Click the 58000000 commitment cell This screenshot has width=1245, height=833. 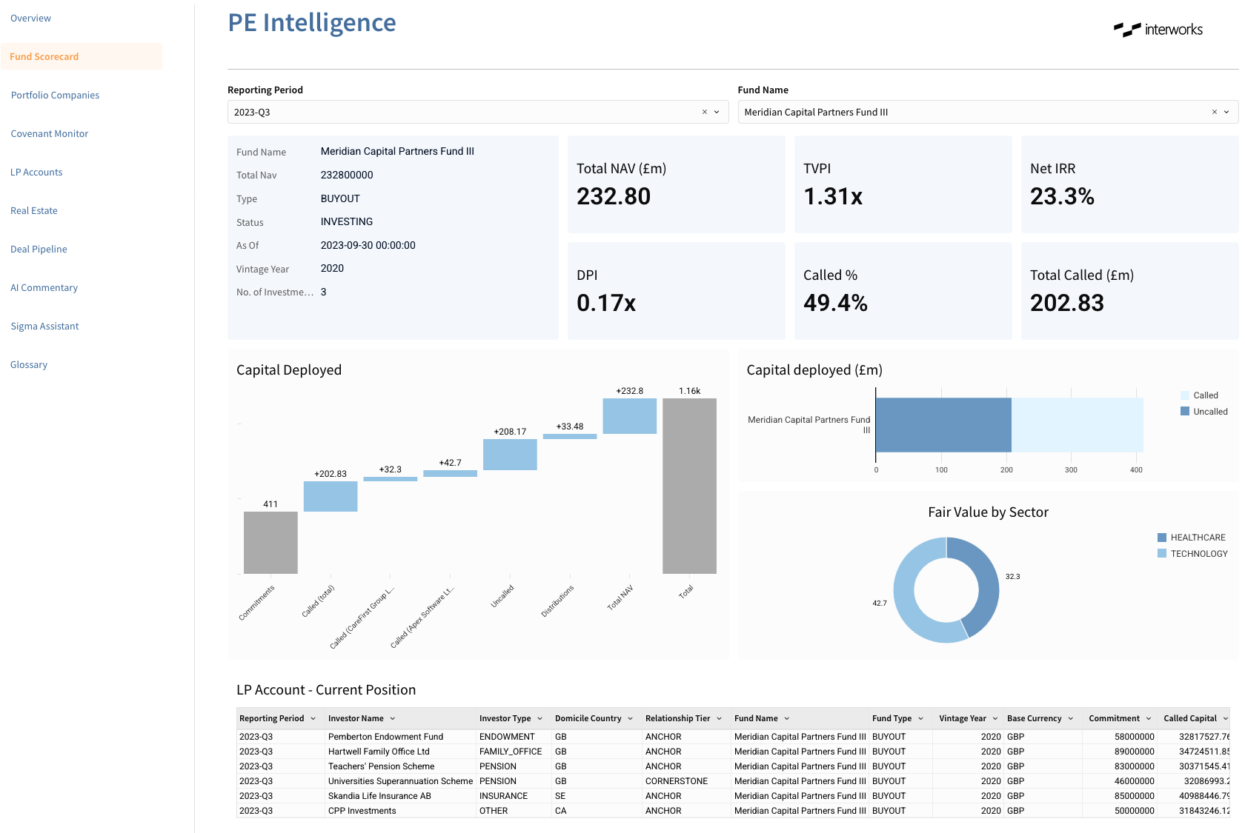(x=1119, y=737)
